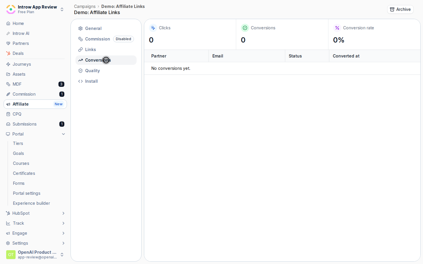Click the Partners icon in sidebar

[8, 43]
